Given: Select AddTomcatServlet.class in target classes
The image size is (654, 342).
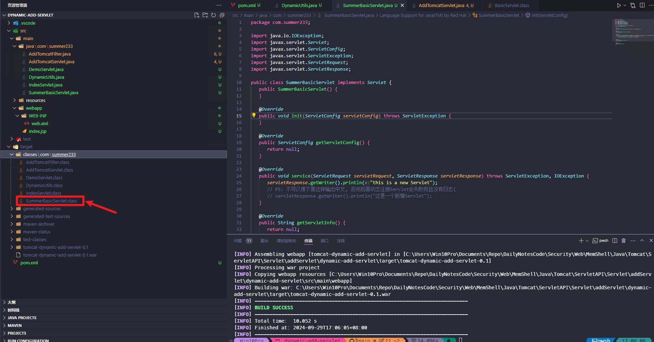Looking at the screenshot, I should [50, 170].
